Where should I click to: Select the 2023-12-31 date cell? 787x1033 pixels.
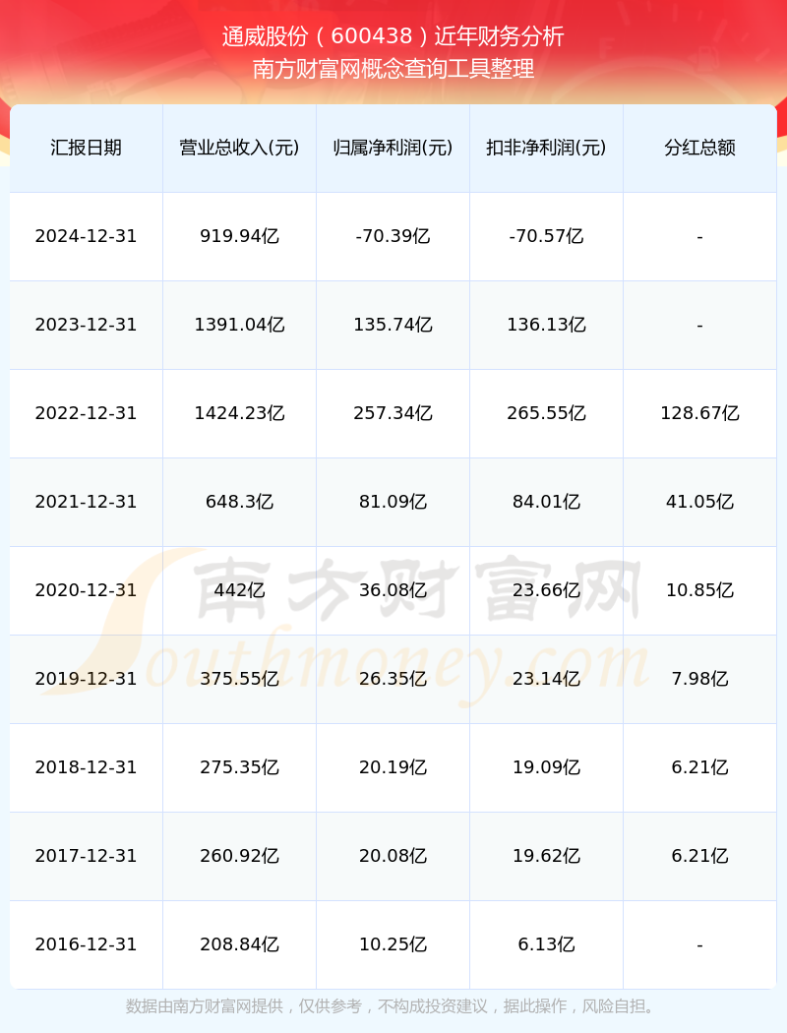pos(87,325)
